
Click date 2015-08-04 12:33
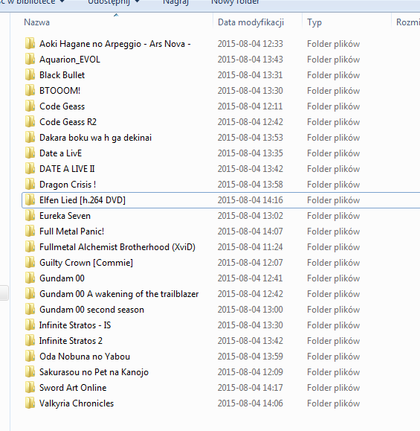pyautogui.click(x=250, y=44)
